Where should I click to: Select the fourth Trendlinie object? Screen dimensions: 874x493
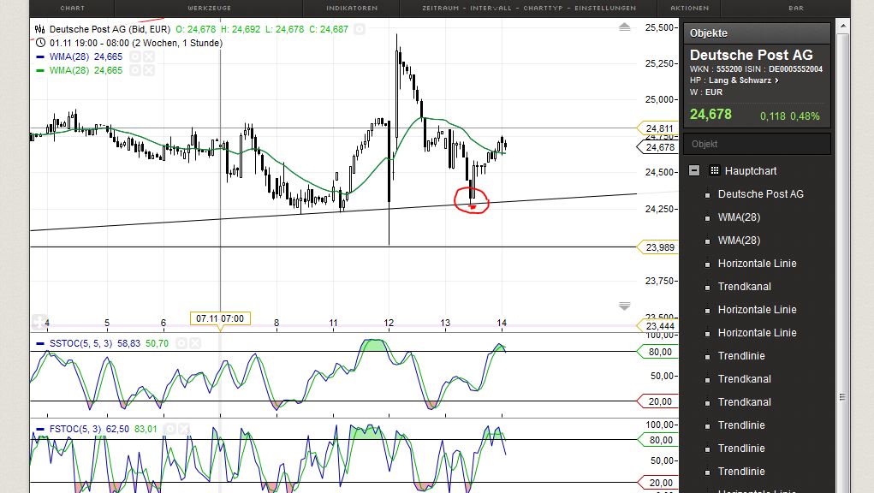[x=741, y=472]
